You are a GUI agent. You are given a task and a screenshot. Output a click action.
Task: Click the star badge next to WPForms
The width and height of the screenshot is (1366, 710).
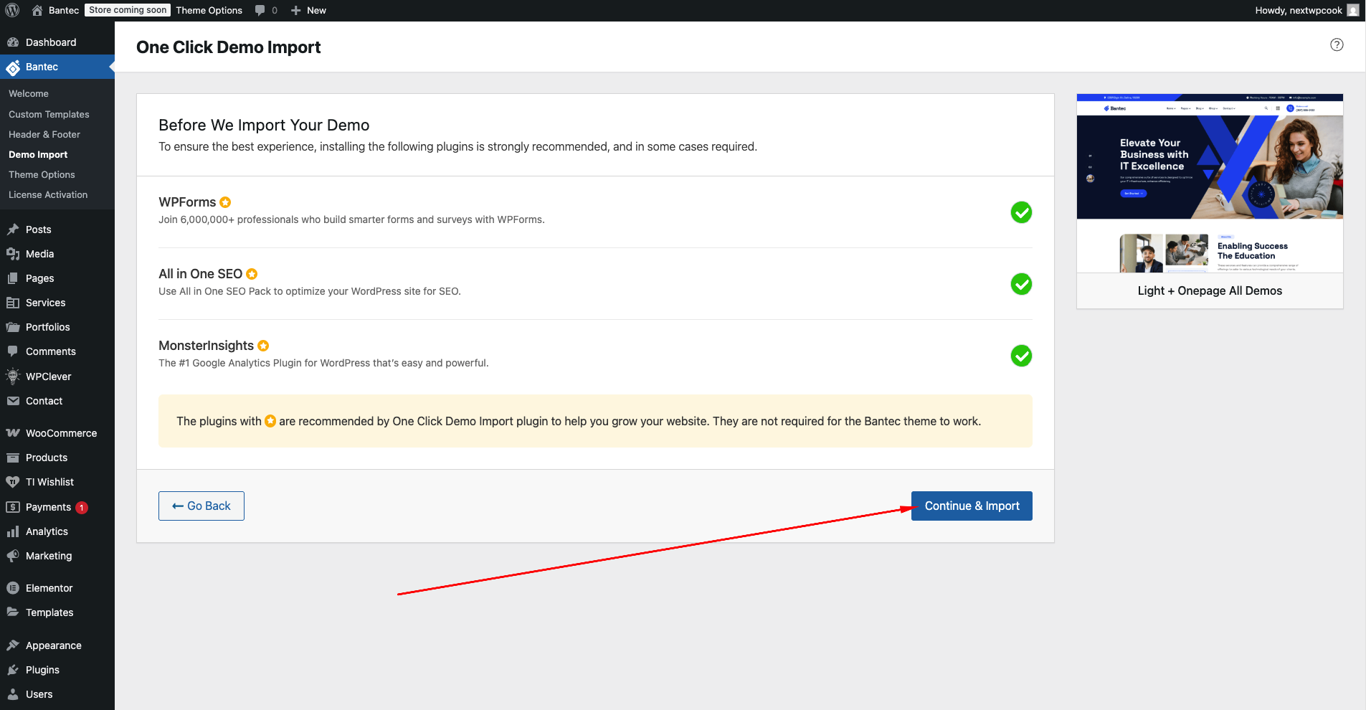pos(225,202)
